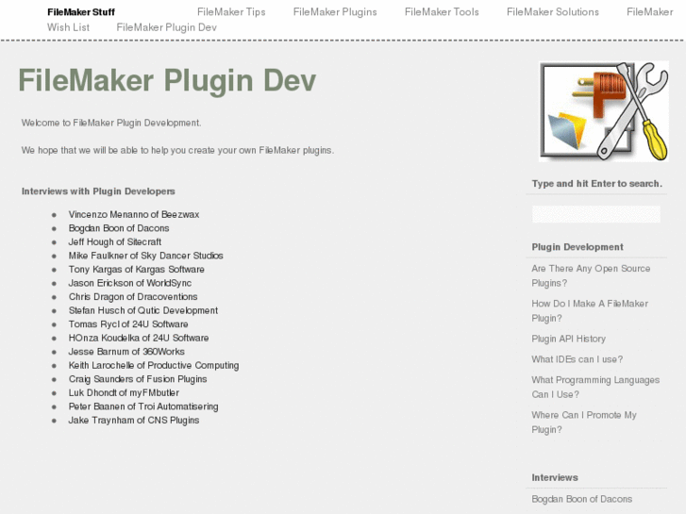Open Craig Saunders of Fusion Plugins interview

pyautogui.click(x=138, y=379)
